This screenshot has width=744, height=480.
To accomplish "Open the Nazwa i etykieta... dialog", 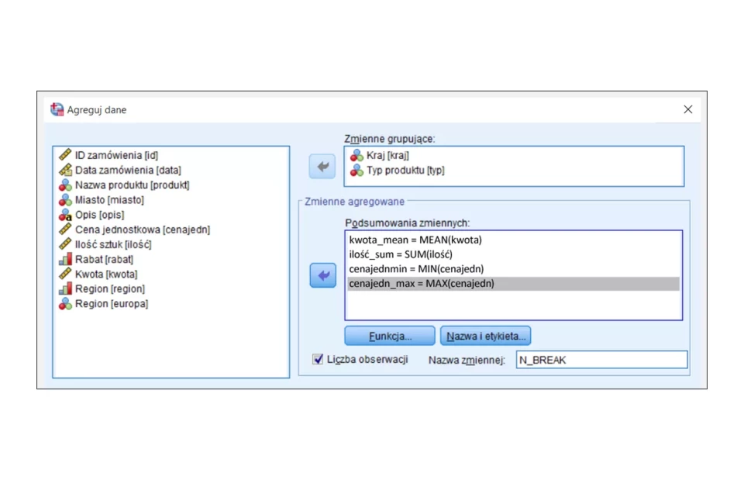I will click(x=485, y=336).
